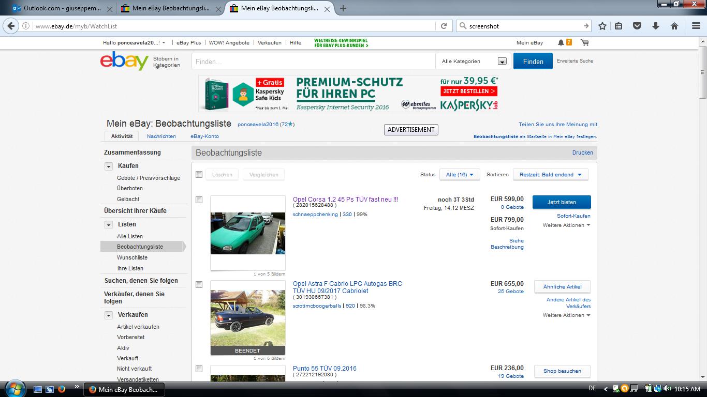Open Status filter Alle (16) dropdown

[460, 175]
